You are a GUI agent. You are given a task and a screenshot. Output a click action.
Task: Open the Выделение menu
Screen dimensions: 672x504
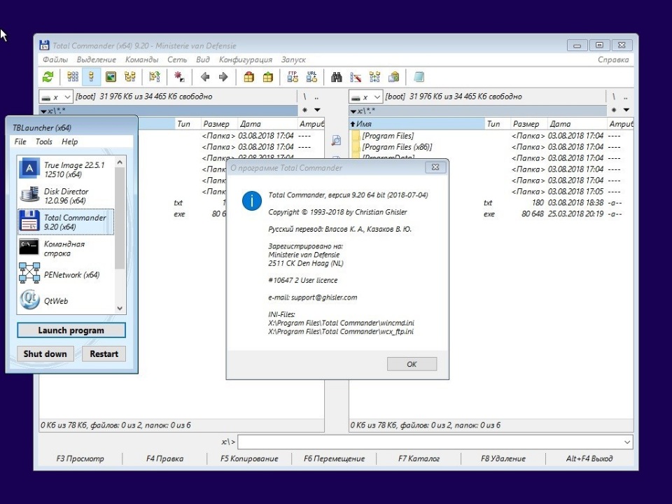pyautogui.click(x=97, y=59)
